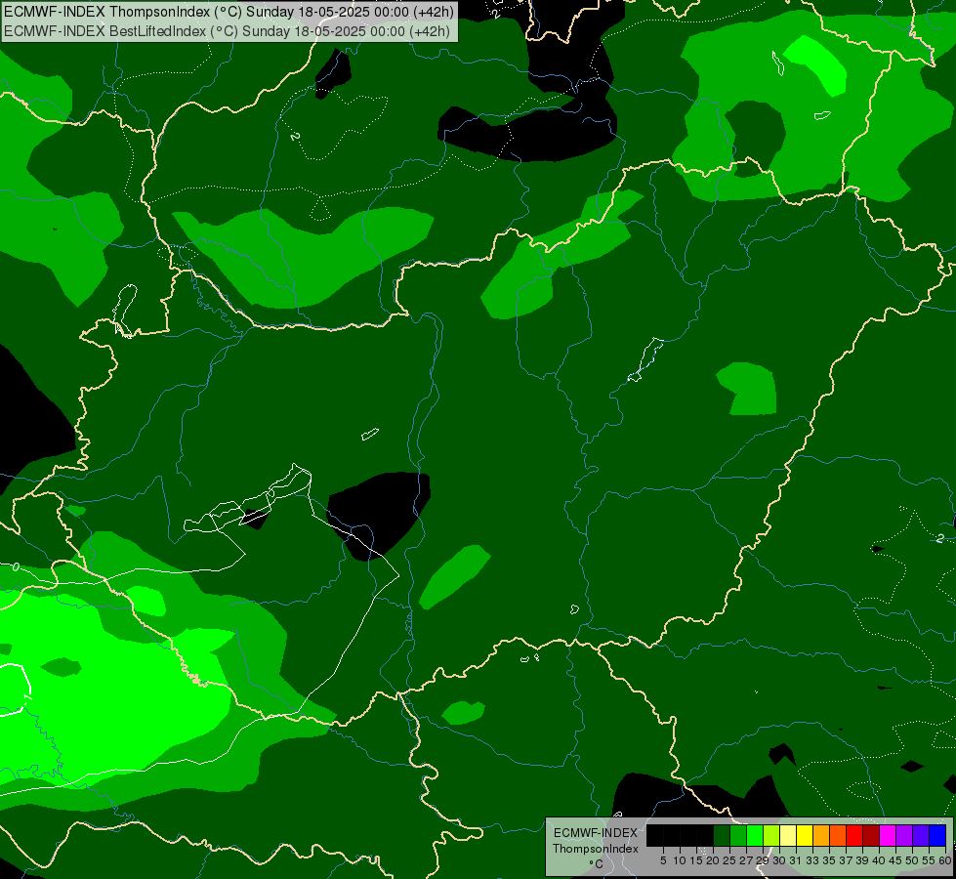Click the legend value '29'
Image resolution: width=956 pixels, height=879 pixels.
click(x=763, y=860)
